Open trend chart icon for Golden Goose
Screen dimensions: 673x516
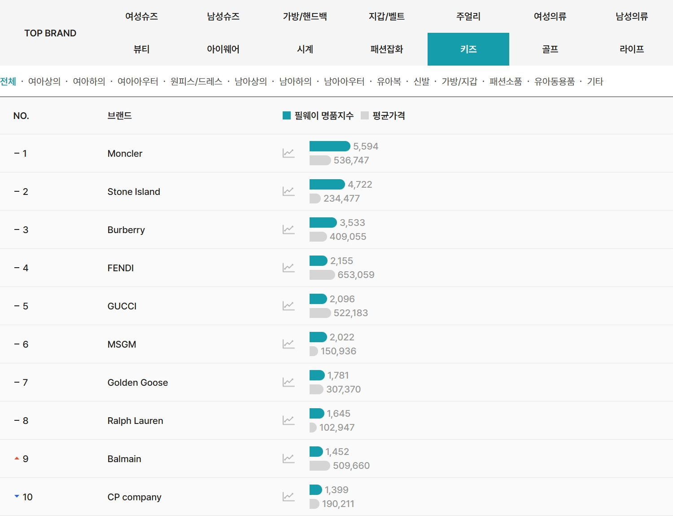tap(288, 382)
